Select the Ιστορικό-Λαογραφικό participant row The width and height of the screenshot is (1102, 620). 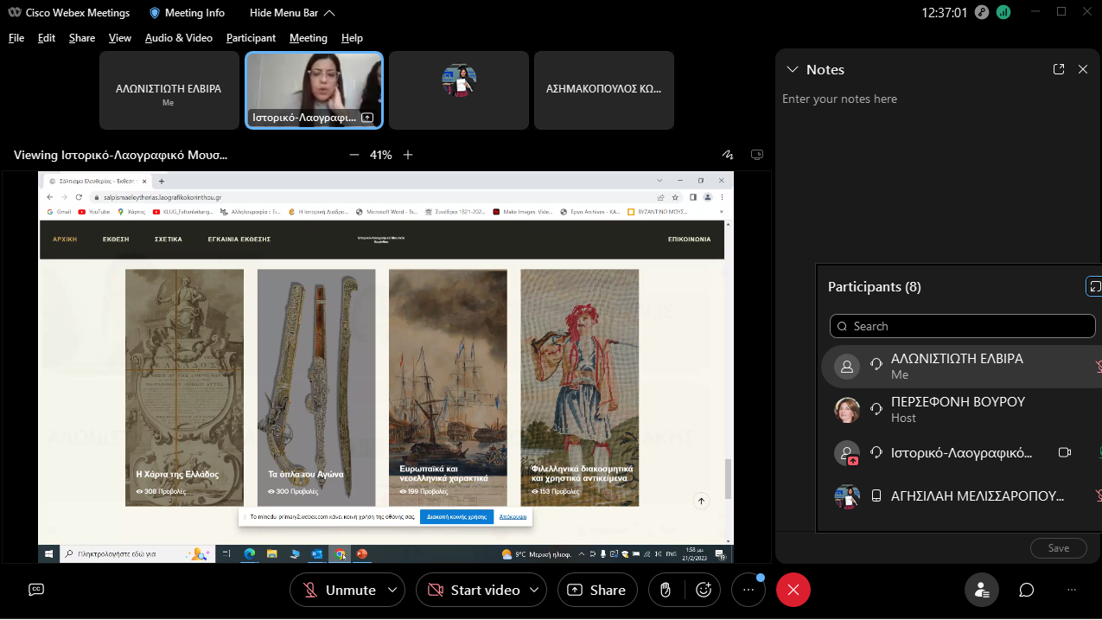tap(961, 453)
